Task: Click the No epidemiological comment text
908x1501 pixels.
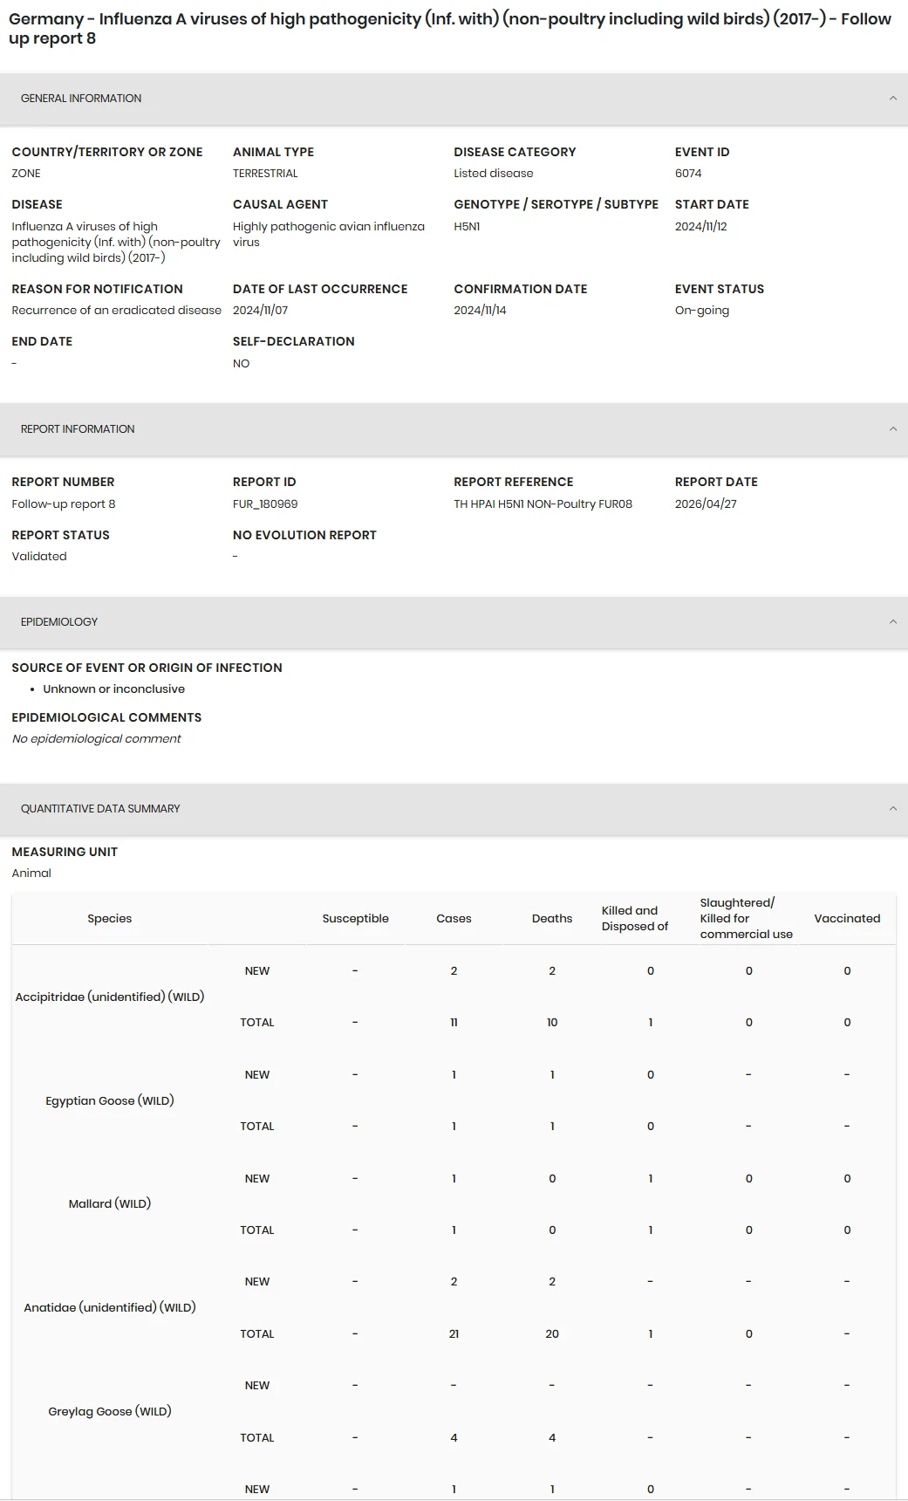Action: [96, 739]
